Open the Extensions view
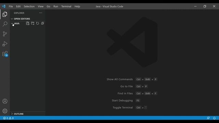Image resolution: width=219 pixels, height=123 pixels. click(5, 54)
